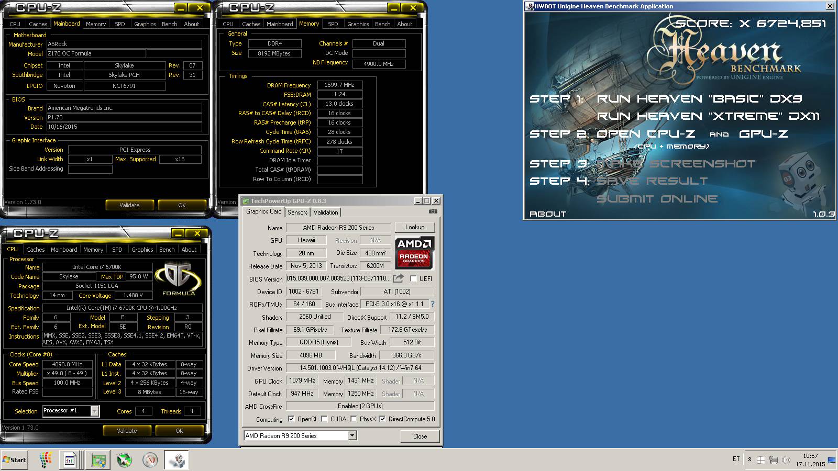The image size is (838, 471).
Task: Click Validate in the CPU-Z Mainboard window
Action: pyautogui.click(x=129, y=205)
